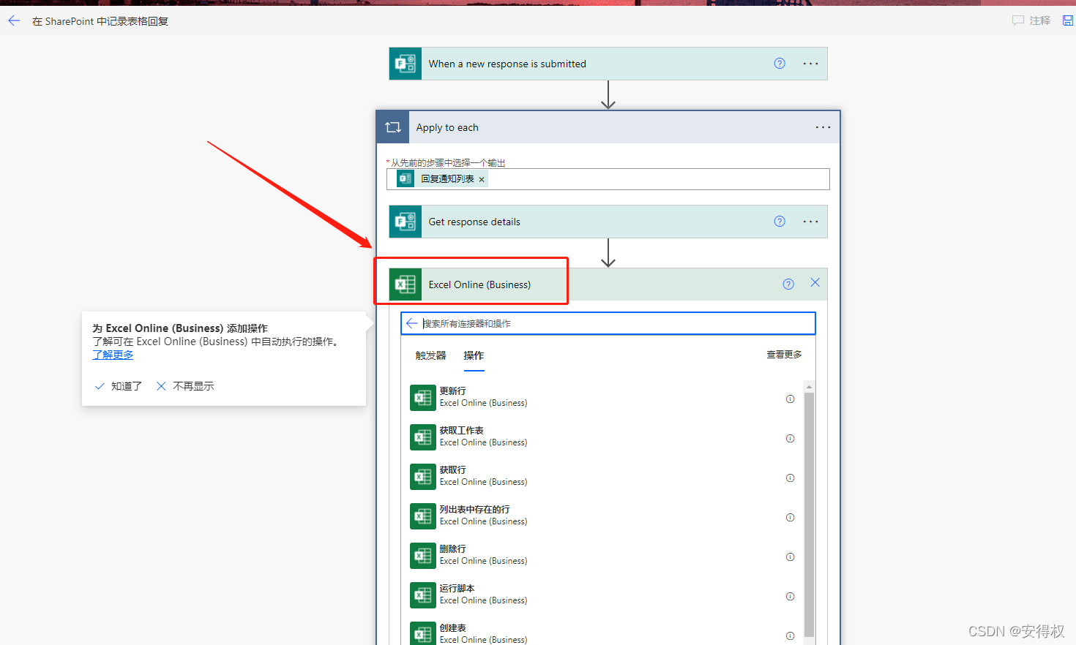This screenshot has width=1076, height=645.
Task: Select the 删除行 action
Action: [x=602, y=555]
